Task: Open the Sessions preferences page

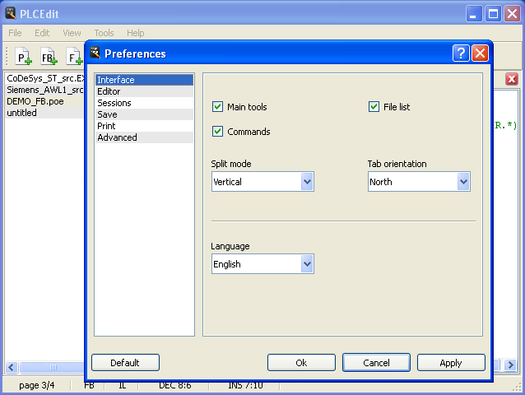Action: pos(144,103)
